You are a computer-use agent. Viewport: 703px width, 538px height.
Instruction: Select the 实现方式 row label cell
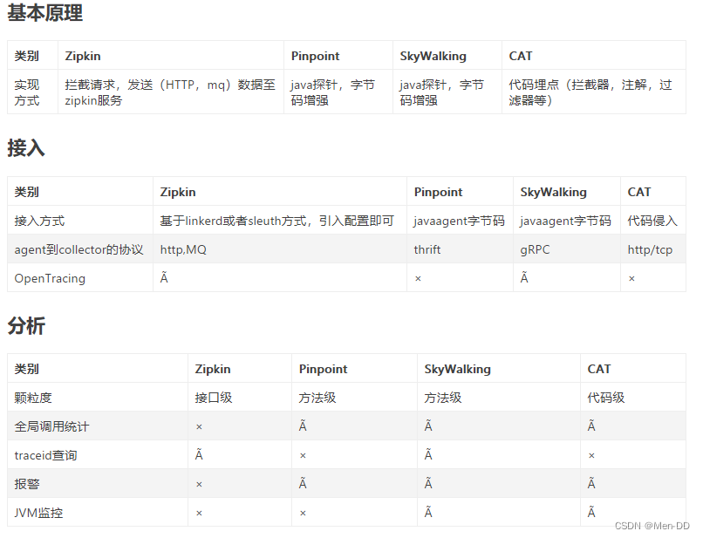click(28, 92)
